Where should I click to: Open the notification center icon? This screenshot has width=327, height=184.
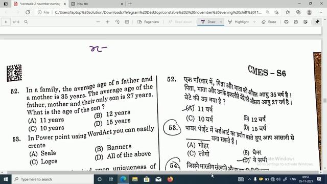click(x=319, y=179)
